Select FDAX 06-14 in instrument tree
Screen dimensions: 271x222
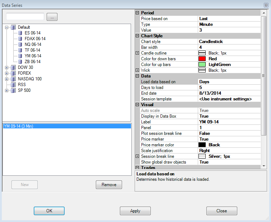(35, 39)
